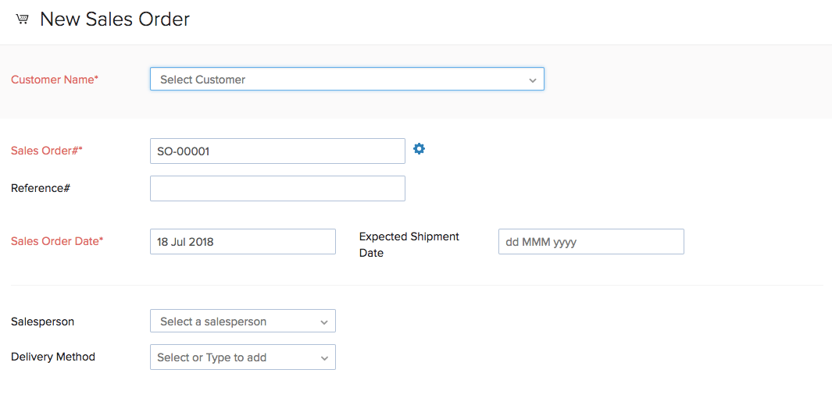Click the Sales Order# label
The height and width of the screenshot is (398, 832).
pyautogui.click(x=47, y=151)
